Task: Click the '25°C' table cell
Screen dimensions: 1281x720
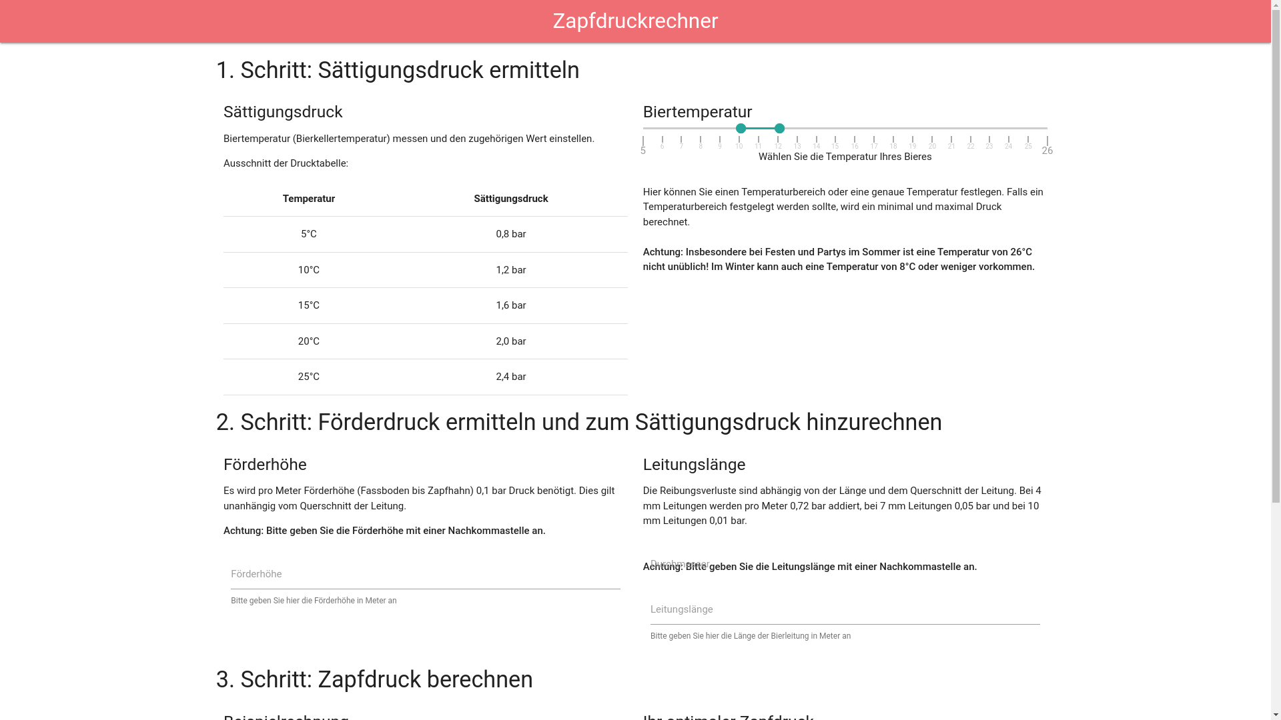Action: pyautogui.click(x=308, y=377)
